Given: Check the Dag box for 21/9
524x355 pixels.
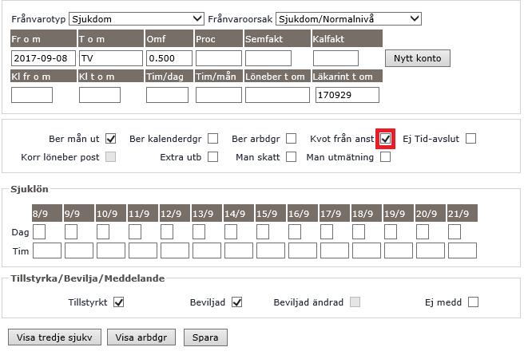Looking at the screenshot, I should point(455,232).
